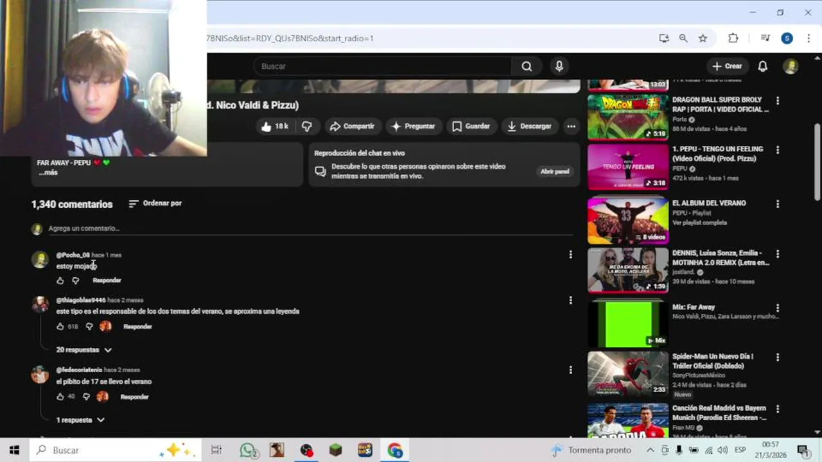Image resolution: width=822 pixels, height=462 pixels.
Task: Open Spider-Man Un Nuevo Día thumbnail
Action: point(628,373)
